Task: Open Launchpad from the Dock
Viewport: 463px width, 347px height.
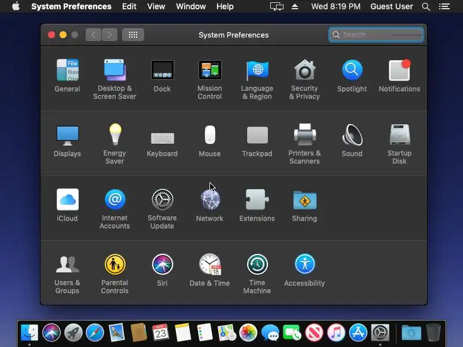Action: (x=74, y=333)
